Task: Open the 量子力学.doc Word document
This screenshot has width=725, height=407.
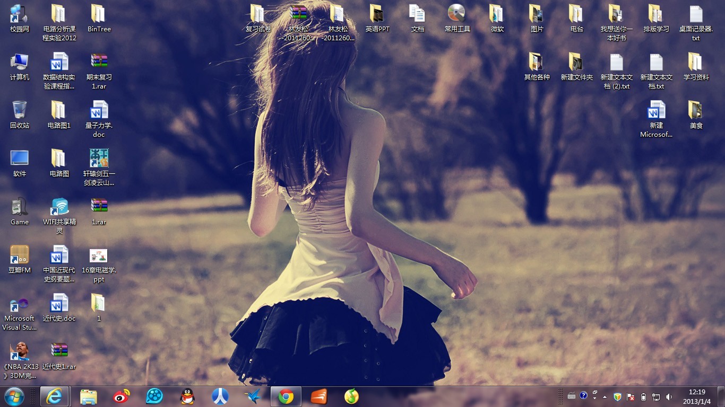Action: (99, 110)
